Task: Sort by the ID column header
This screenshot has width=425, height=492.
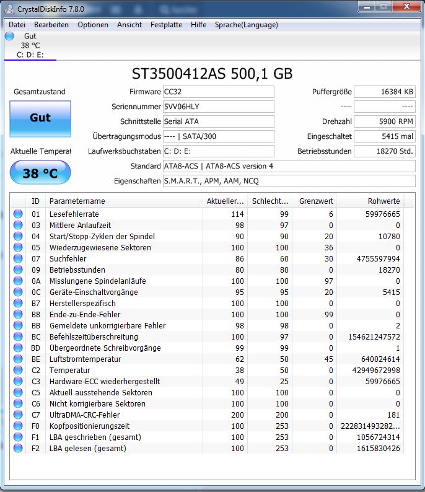Action: click(x=35, y=201)
